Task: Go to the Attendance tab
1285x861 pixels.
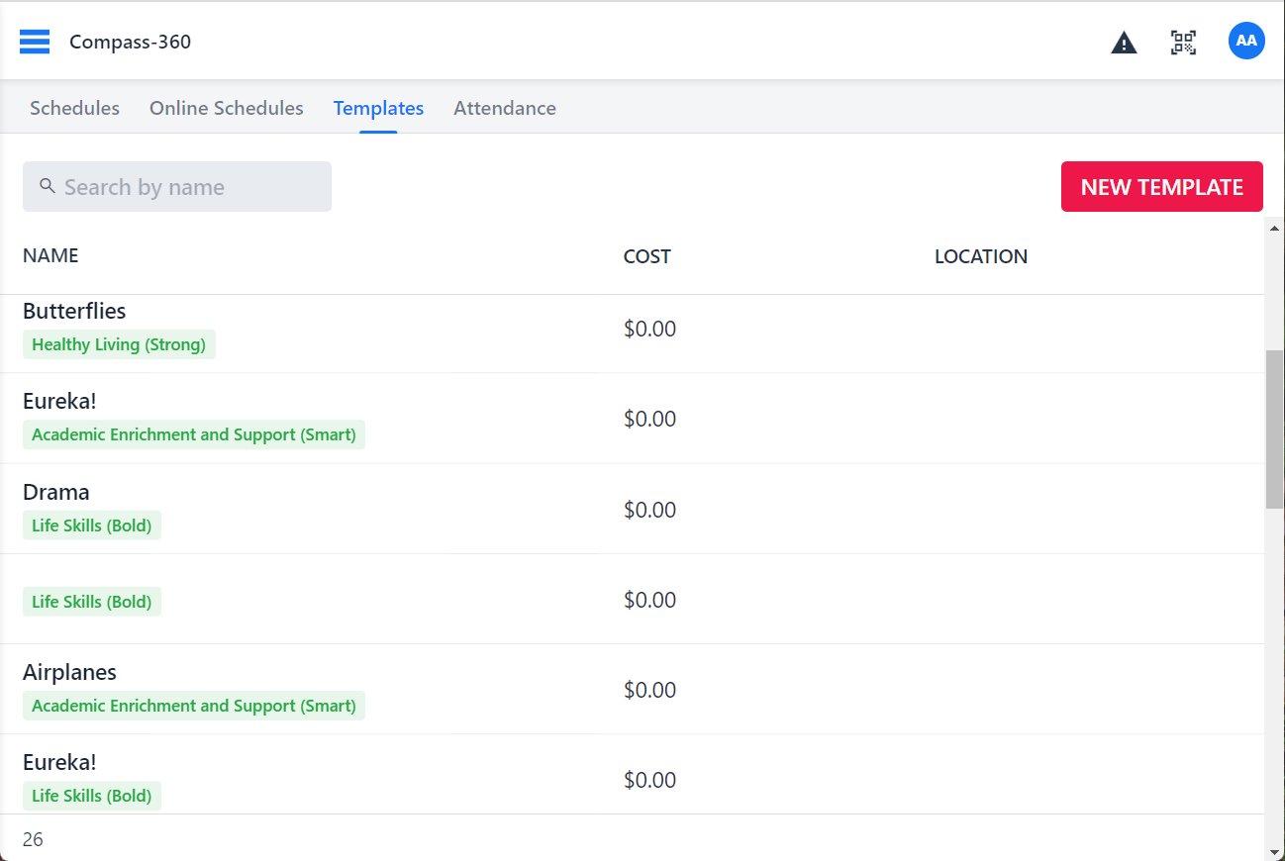Action: (x=504, y=108)
